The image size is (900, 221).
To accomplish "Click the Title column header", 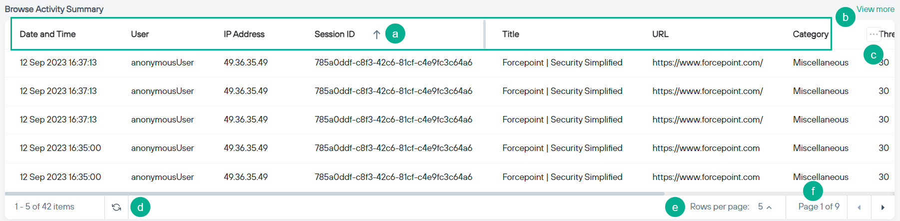I will 511,34.
